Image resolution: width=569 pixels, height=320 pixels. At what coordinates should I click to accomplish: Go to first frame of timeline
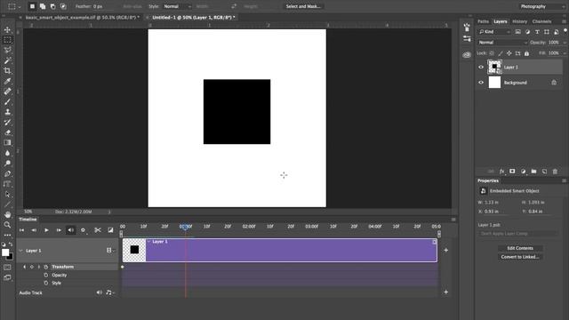21,230
